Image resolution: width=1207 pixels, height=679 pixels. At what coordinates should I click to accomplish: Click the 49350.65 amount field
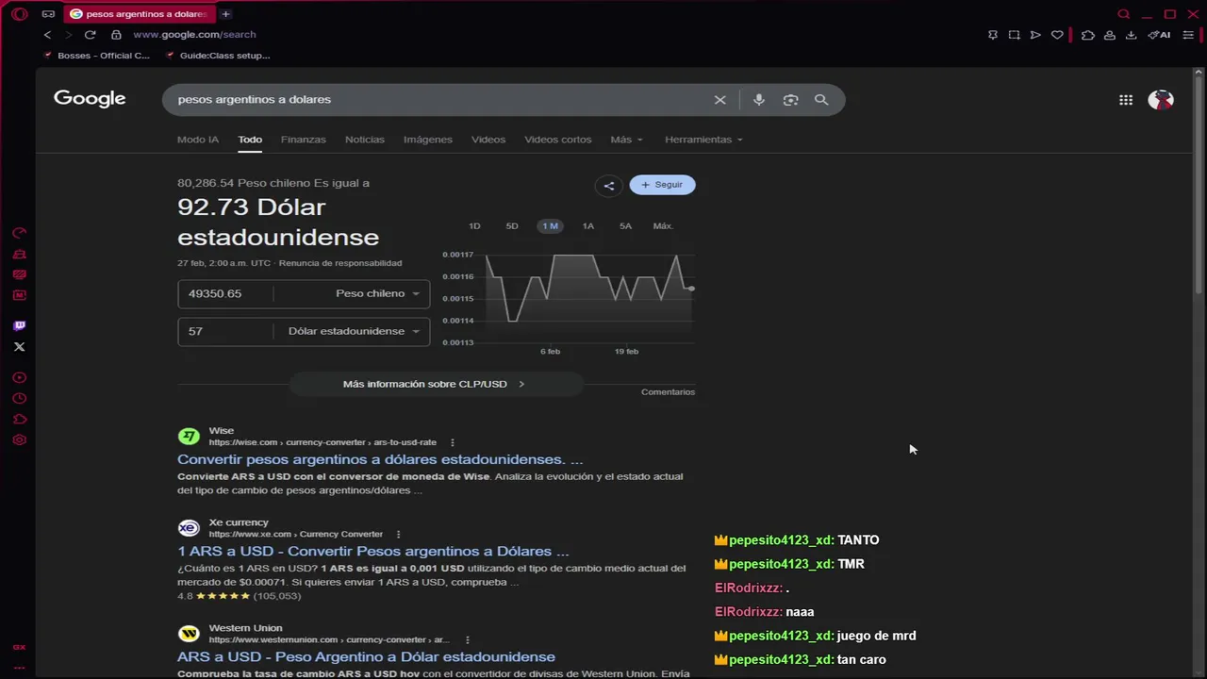point(226,293)
